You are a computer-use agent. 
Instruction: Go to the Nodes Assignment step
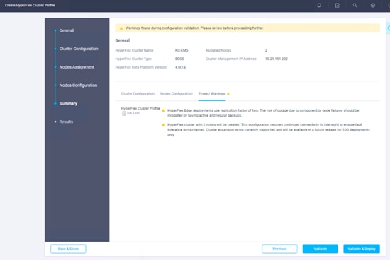tap(77, 67)
